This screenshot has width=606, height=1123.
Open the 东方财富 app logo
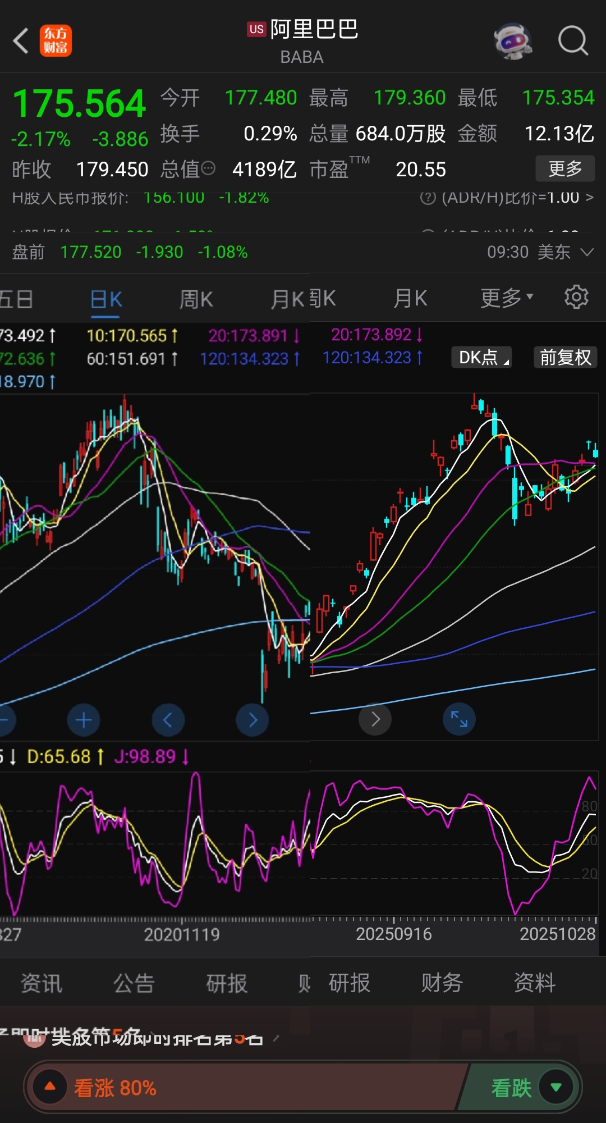coord(56,41)
